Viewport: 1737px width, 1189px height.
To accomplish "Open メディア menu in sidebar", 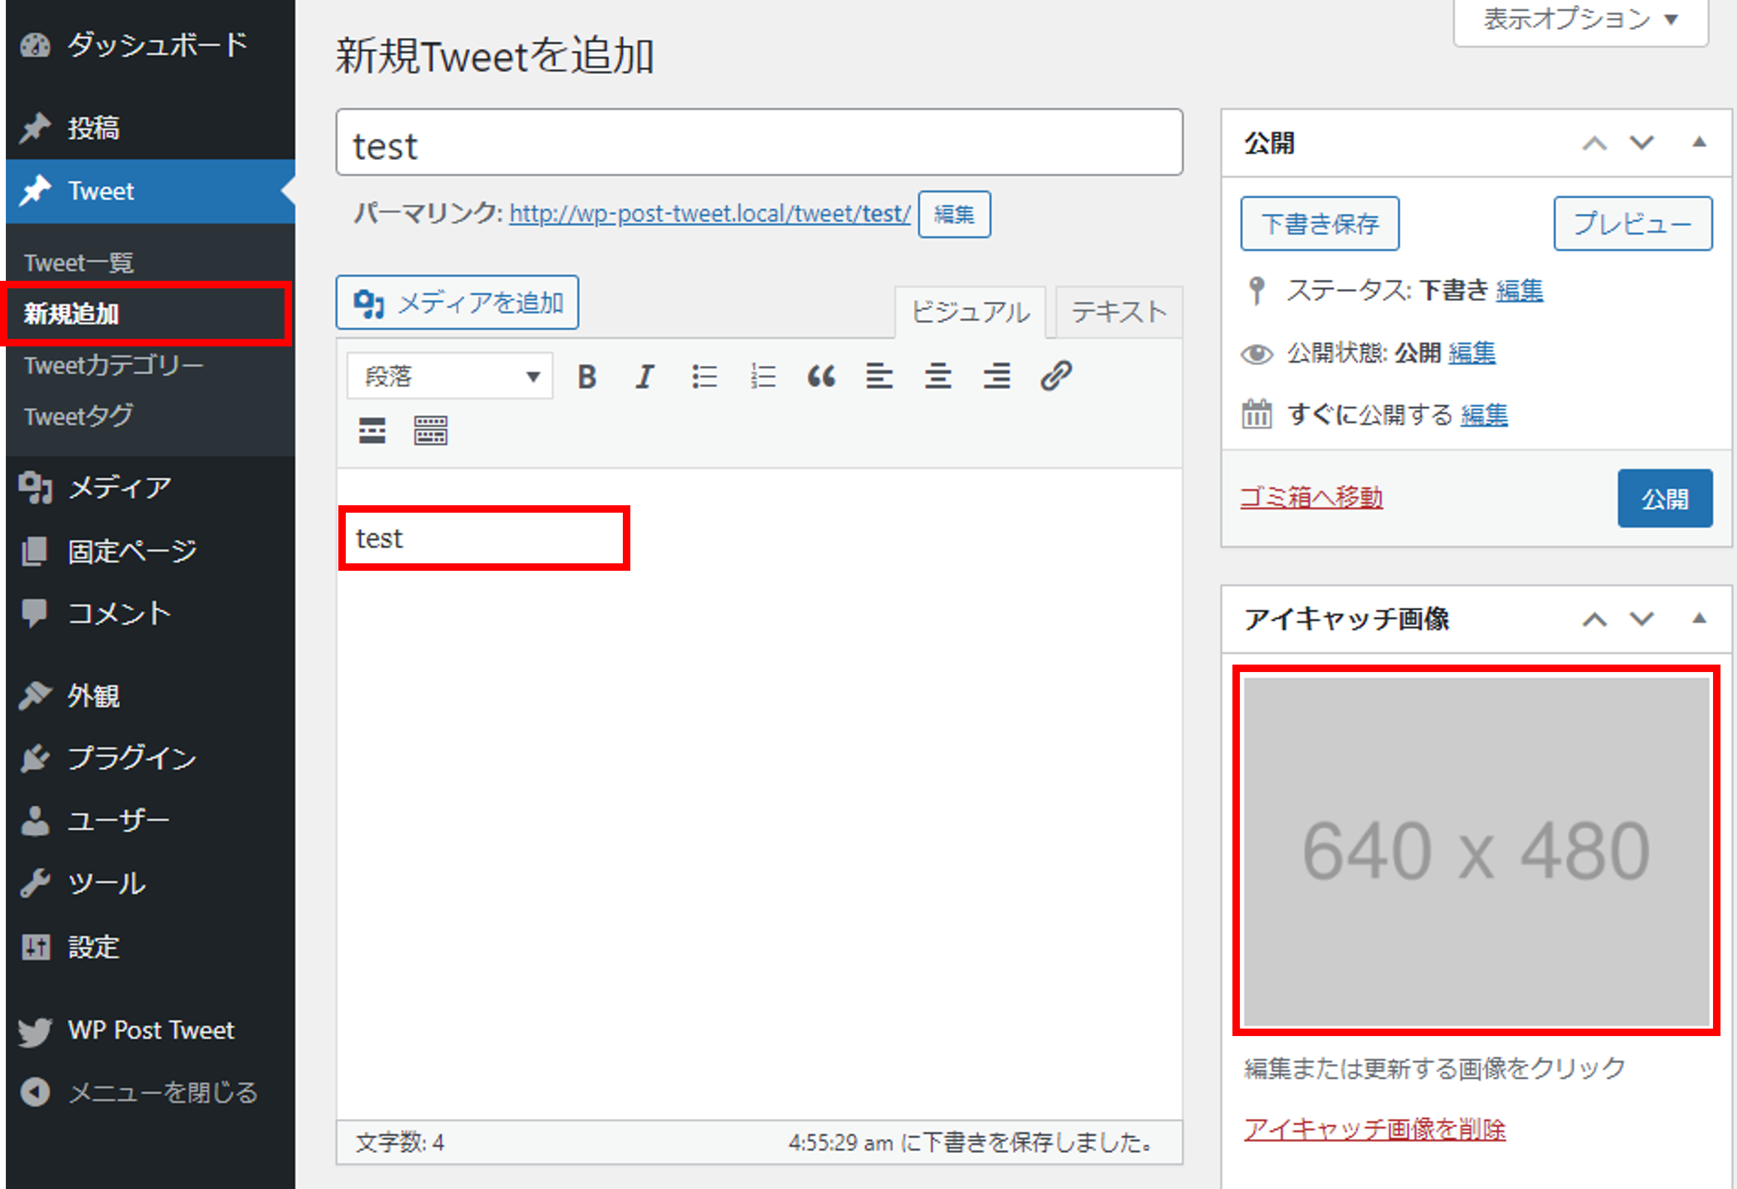I will pyautogui.click(x=150, y=488).
